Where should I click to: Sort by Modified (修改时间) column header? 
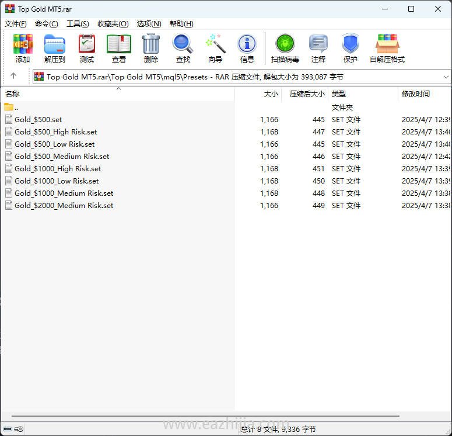pos(425,94)
